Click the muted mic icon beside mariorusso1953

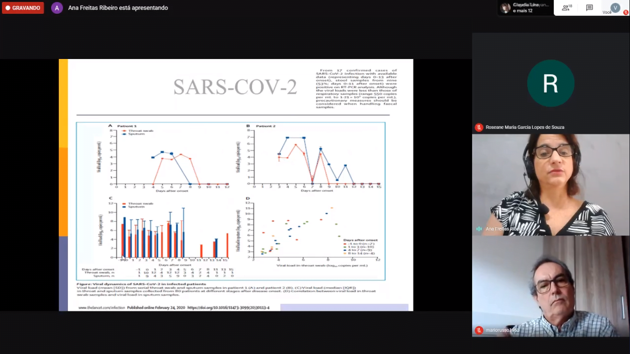click(x=479, y=330)
